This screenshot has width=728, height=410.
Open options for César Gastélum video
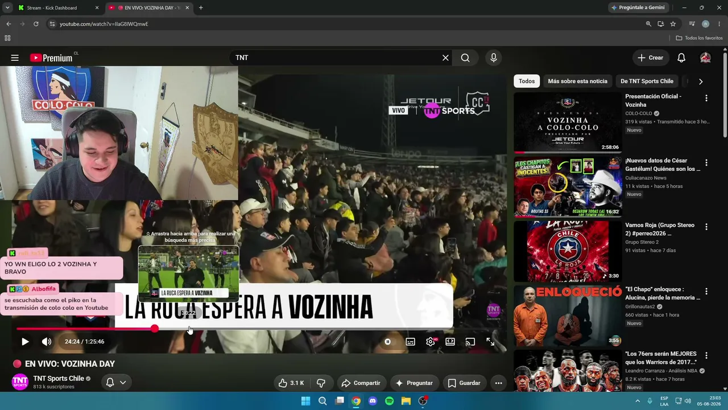click(x=706, y=163)
